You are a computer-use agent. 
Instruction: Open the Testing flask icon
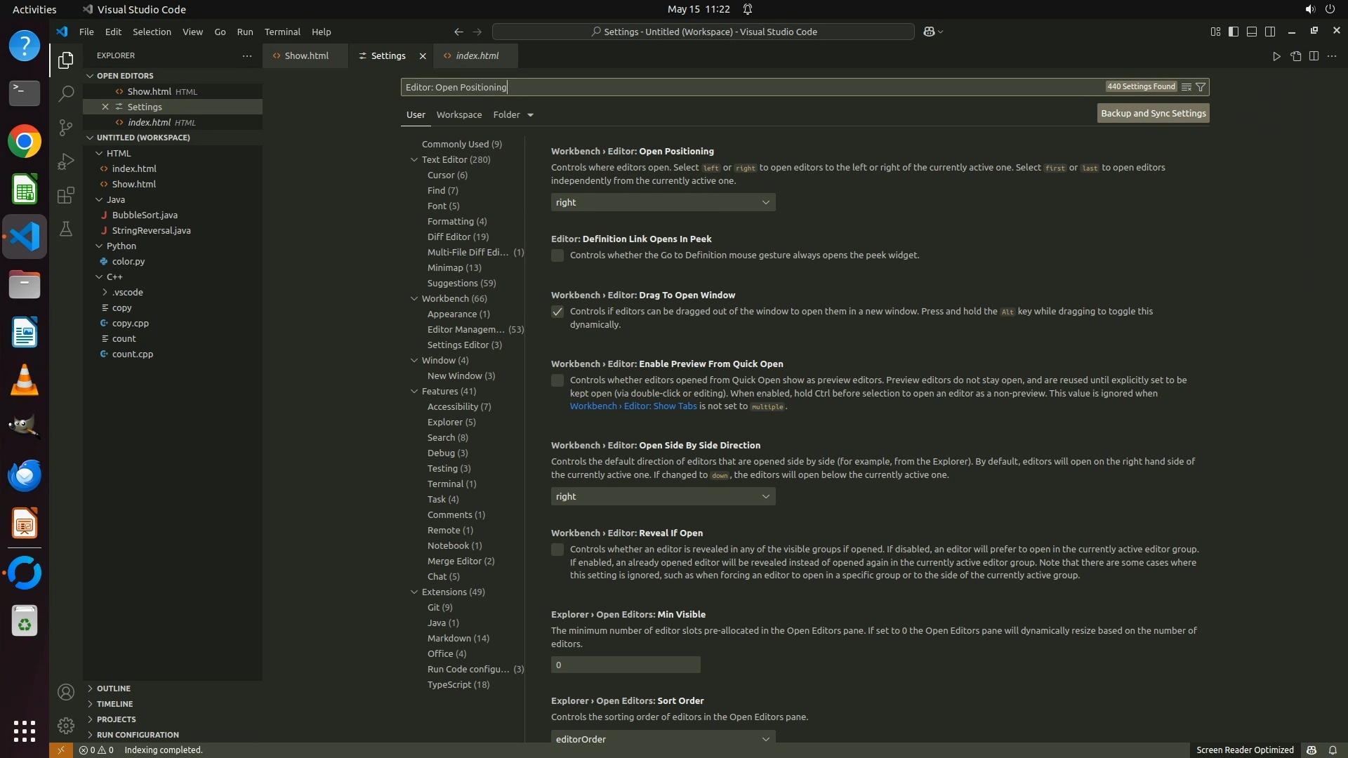[65, 229]
